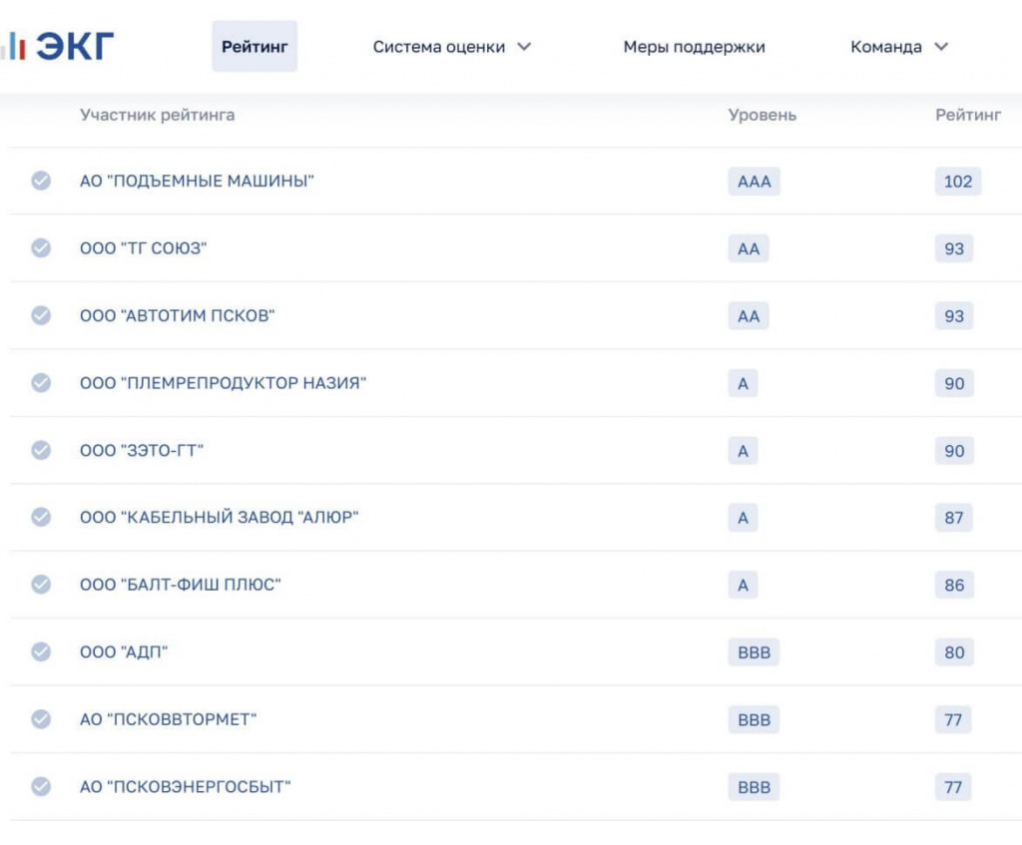Viewport: 1022px width, 845px height.
Task: Select АО "ПСКОВВТОРМЕТ" participant name
Action: 168,719
